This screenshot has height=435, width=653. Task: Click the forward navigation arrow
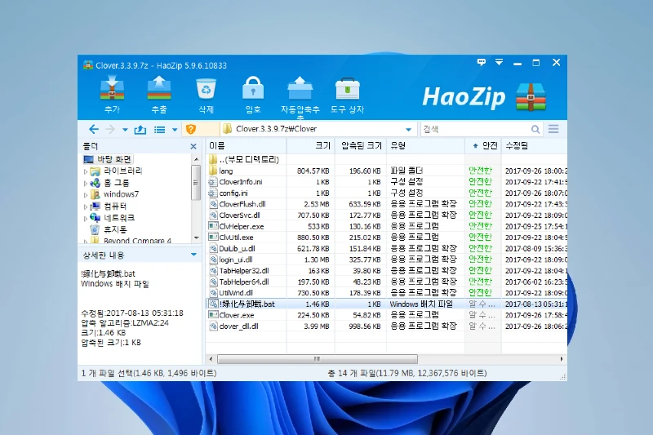pos(110,130)
